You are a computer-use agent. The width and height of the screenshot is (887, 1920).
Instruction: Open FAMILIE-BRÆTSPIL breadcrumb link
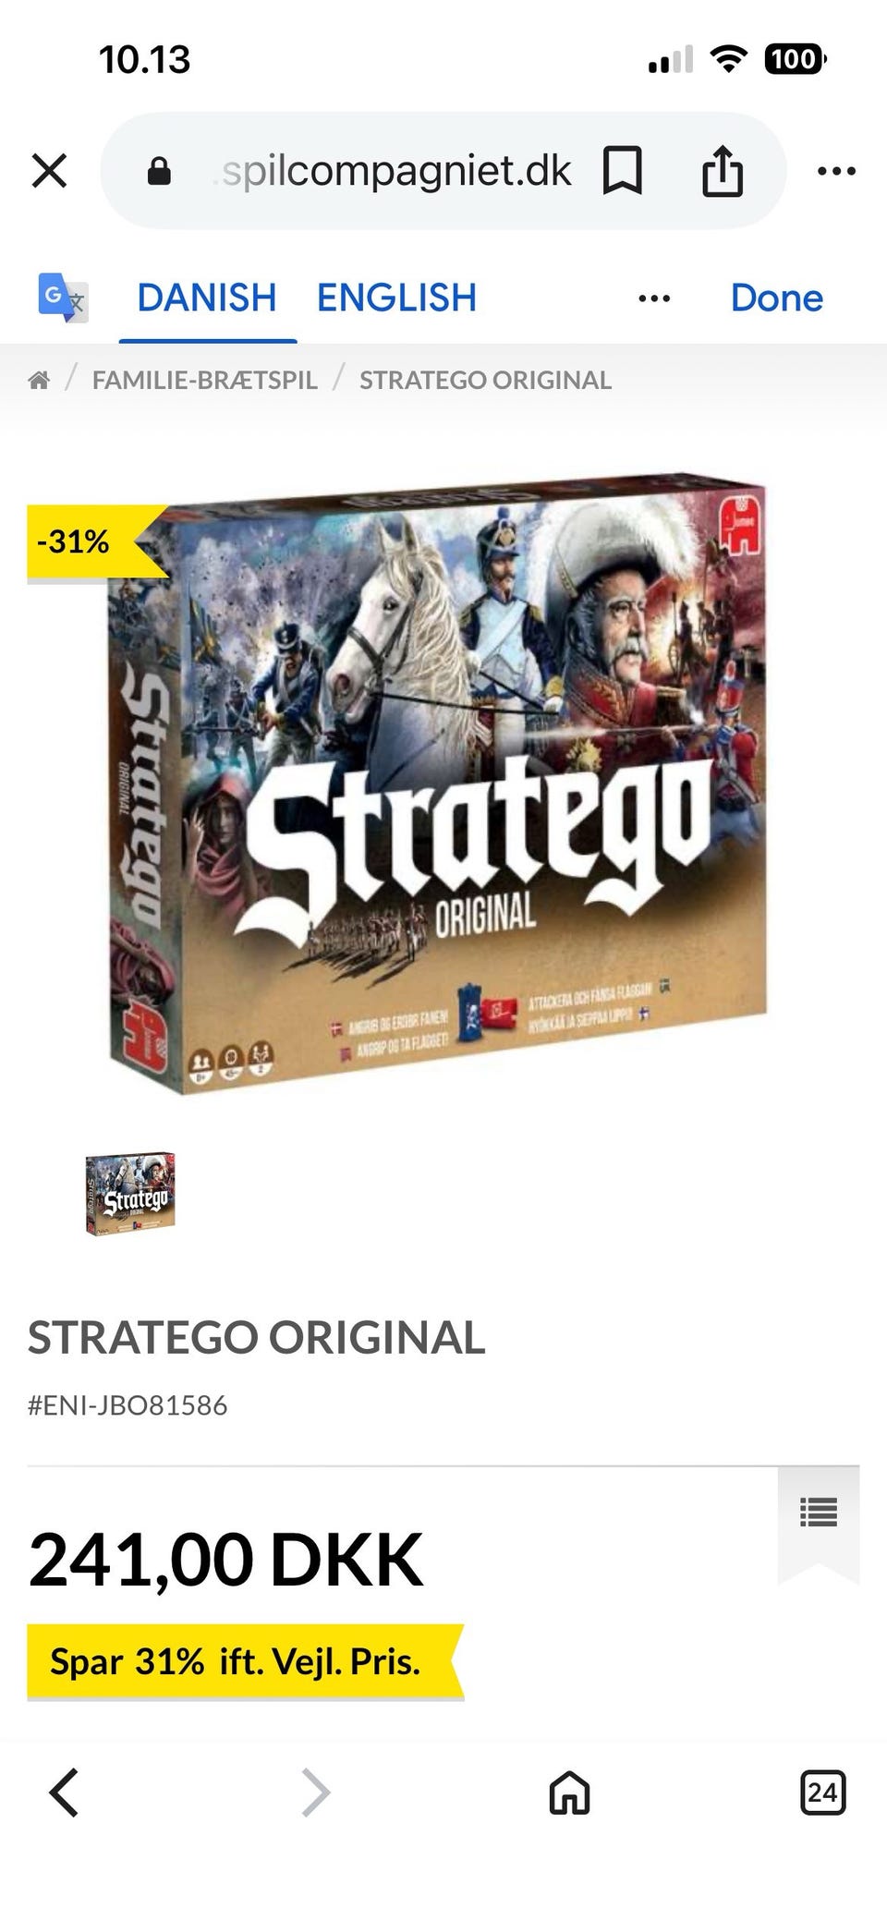point(205,380)
